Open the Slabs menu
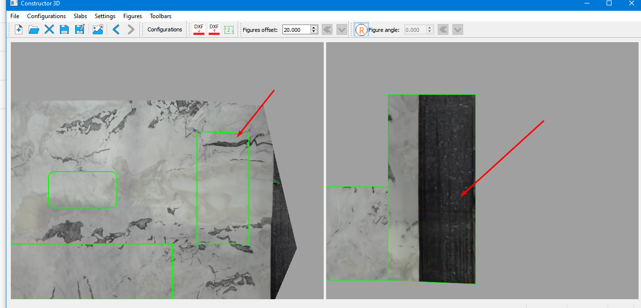The height and width of the screenshot is (308, 641). click(80, 16)
